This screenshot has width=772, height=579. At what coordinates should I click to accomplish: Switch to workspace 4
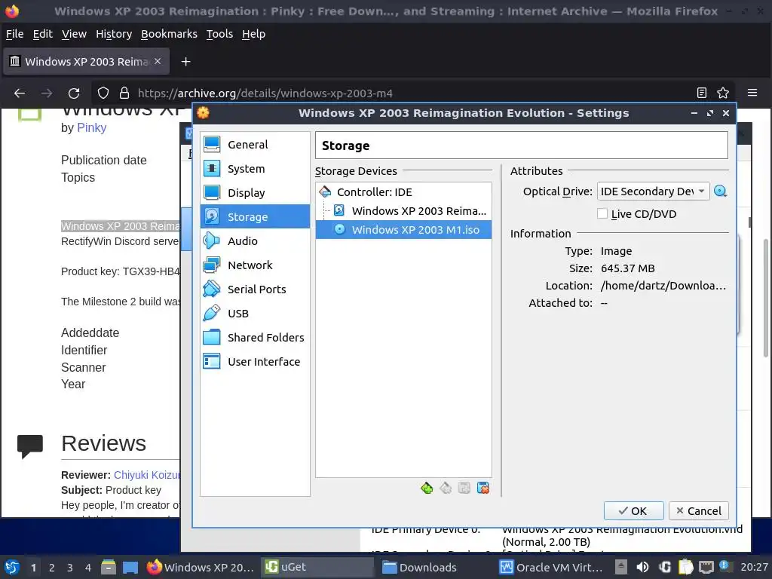(88, 567)
